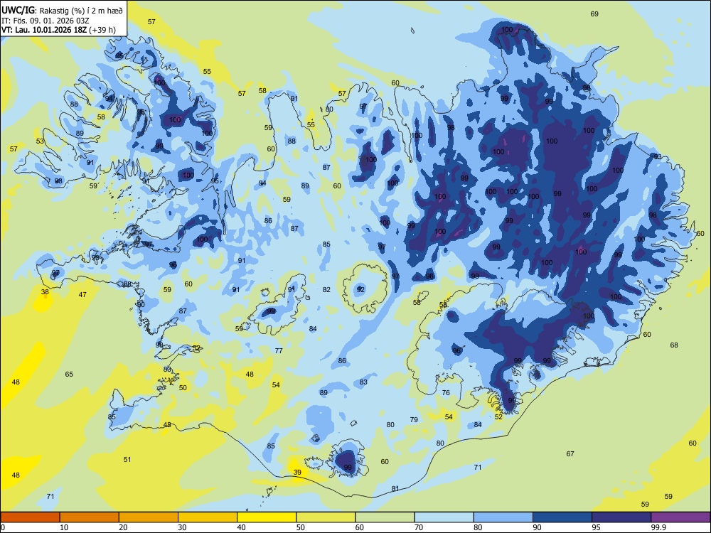Click the init time 'IT: Fös. 09. 01. 2026 03Z'
This screenshot has height=533, width=711.
[46, 21]
